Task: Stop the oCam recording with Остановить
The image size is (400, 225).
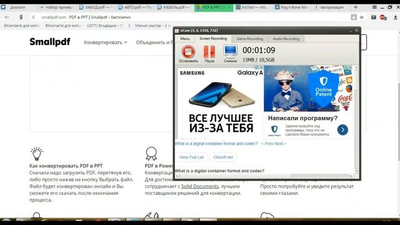Action: click(188, 54)
